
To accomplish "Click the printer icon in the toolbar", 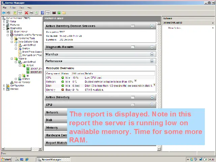I will (31, 13).
